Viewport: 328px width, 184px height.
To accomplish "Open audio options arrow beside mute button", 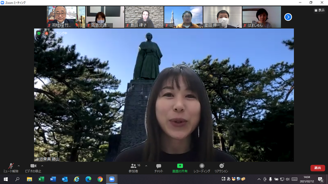I will tap(19, 166).
